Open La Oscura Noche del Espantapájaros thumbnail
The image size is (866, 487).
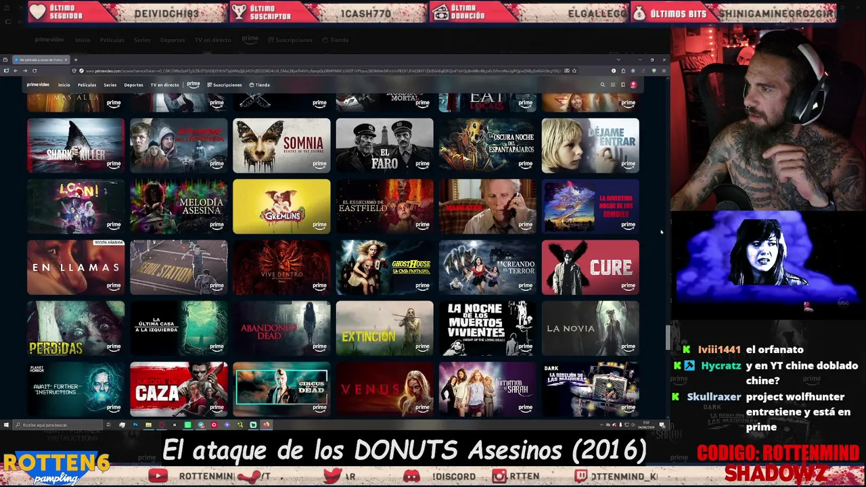click(487, 145)
